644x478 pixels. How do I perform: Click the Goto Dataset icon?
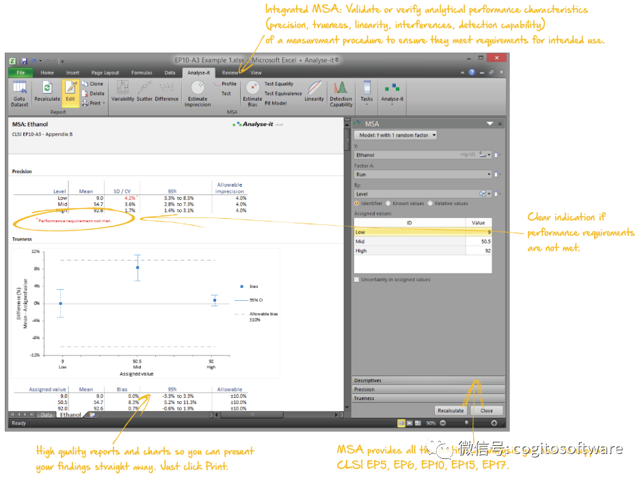coord(19,94)
